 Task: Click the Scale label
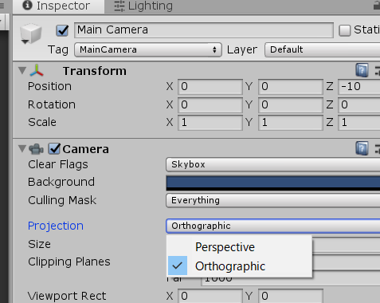click(x=42, y=122)
